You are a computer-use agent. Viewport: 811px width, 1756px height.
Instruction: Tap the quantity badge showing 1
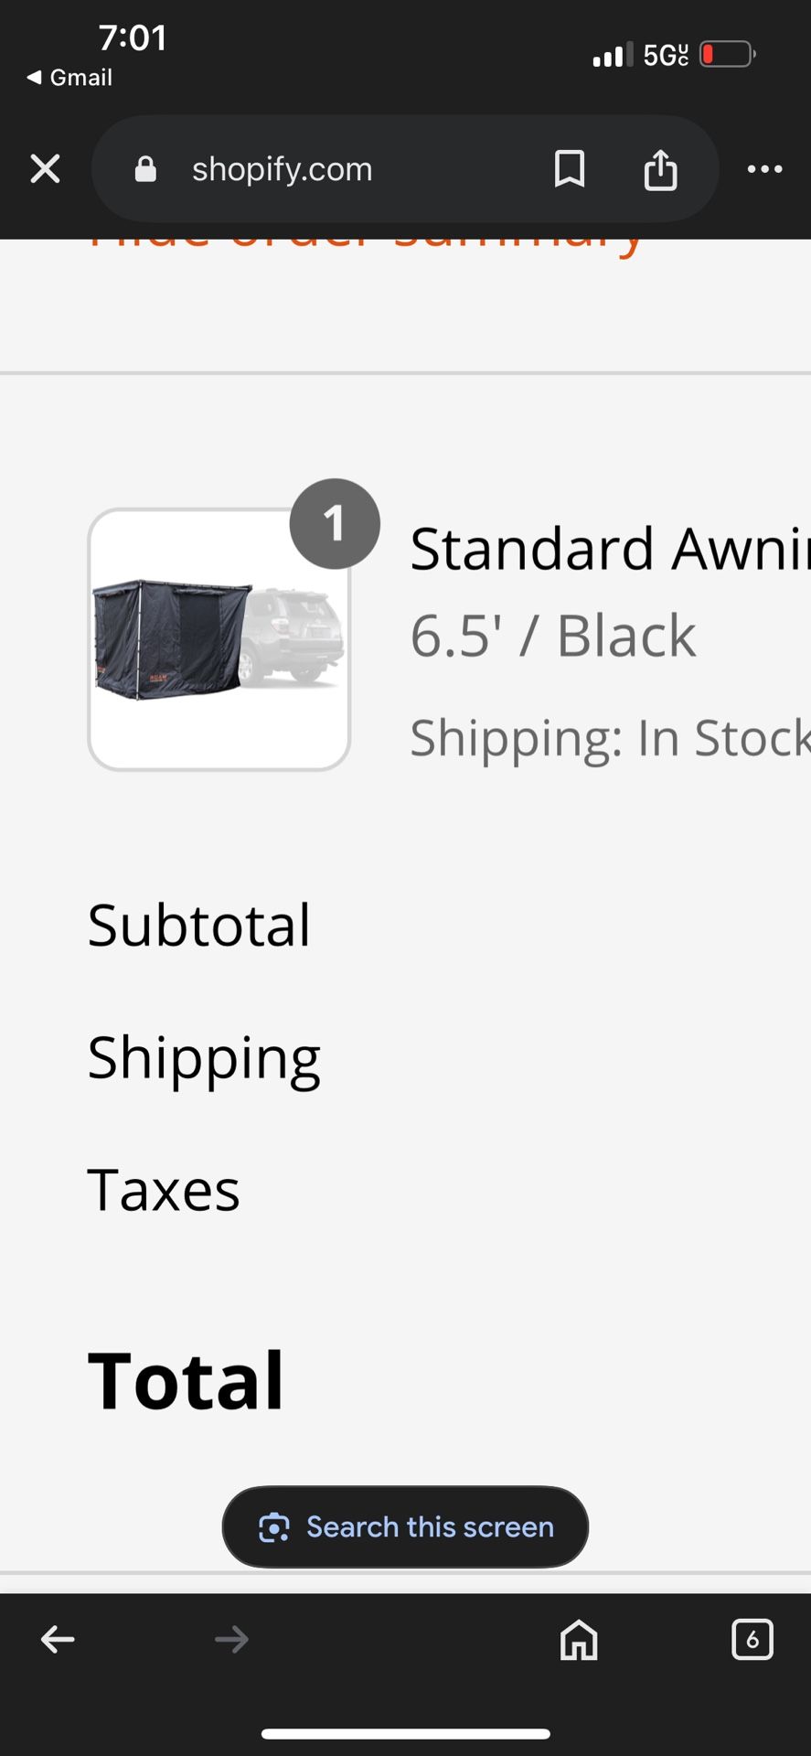pos(335,524)
